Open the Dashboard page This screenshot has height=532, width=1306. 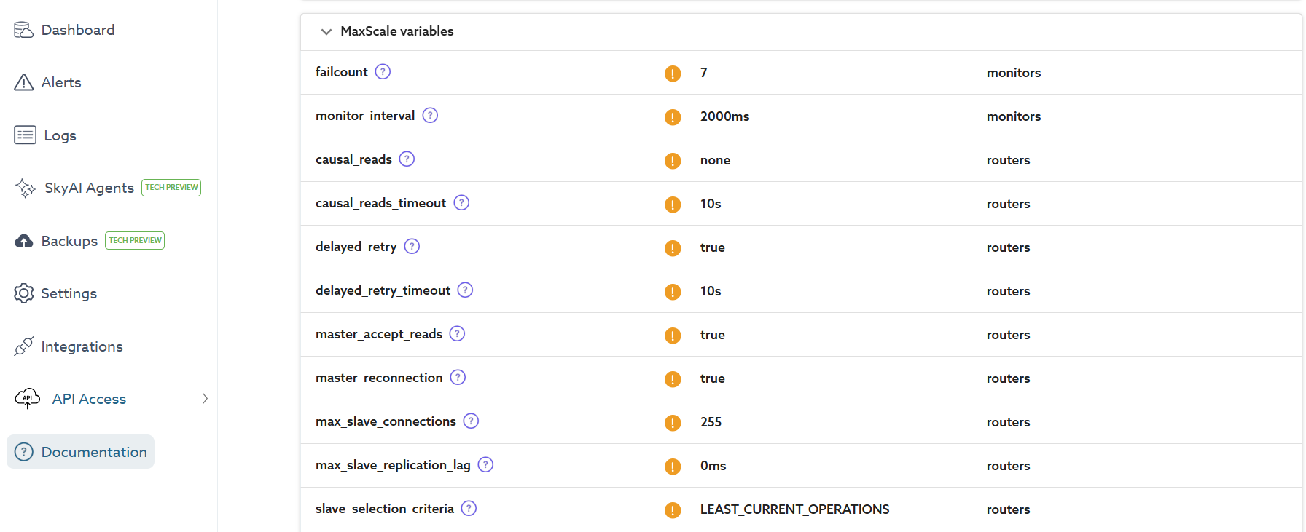click(x=77, y=30)
